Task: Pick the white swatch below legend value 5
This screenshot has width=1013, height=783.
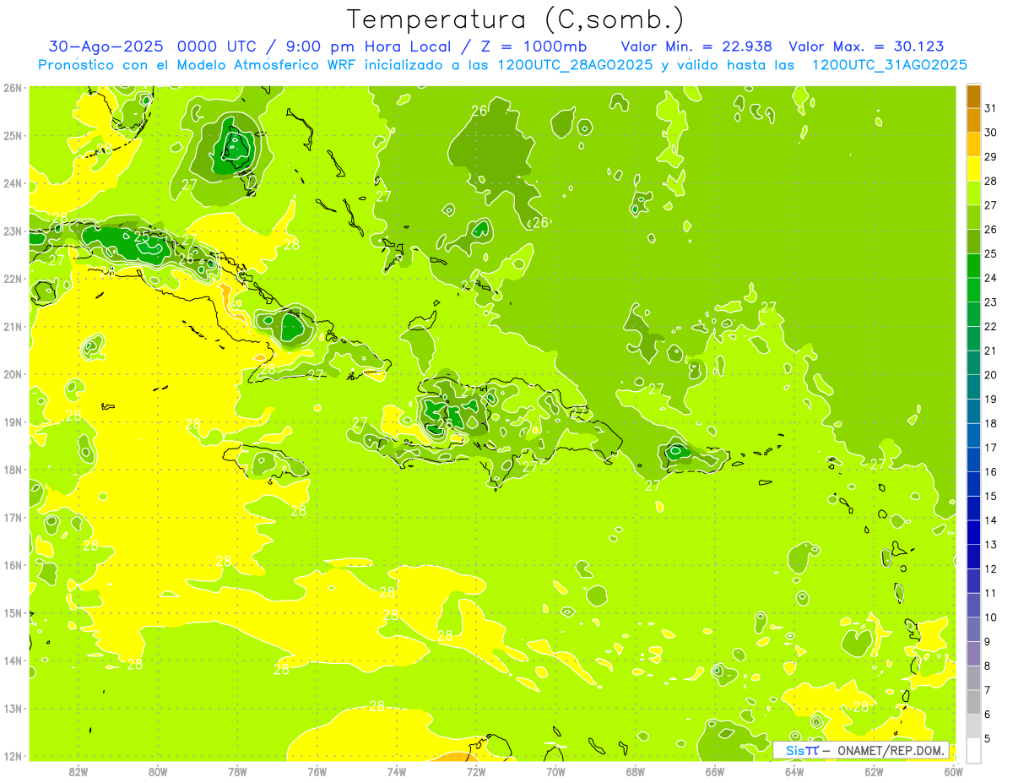Action: click(x=973, y=750)
